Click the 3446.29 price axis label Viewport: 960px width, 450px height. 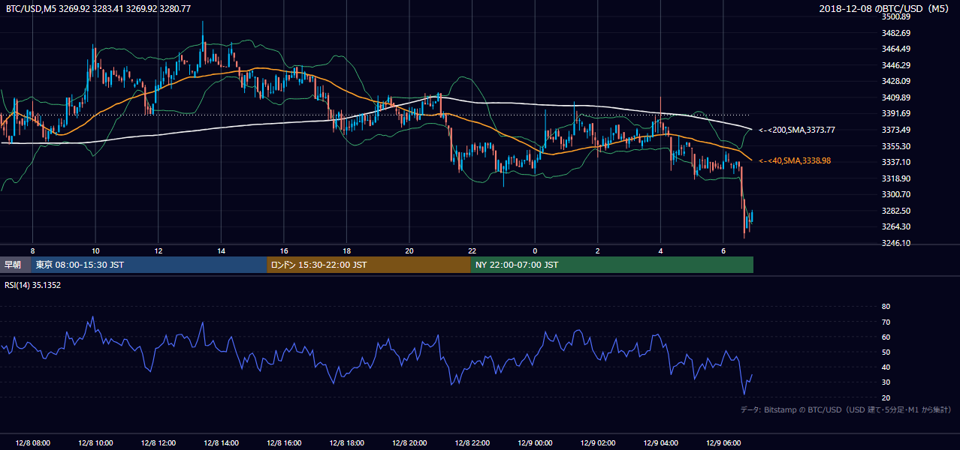point(896,65)
